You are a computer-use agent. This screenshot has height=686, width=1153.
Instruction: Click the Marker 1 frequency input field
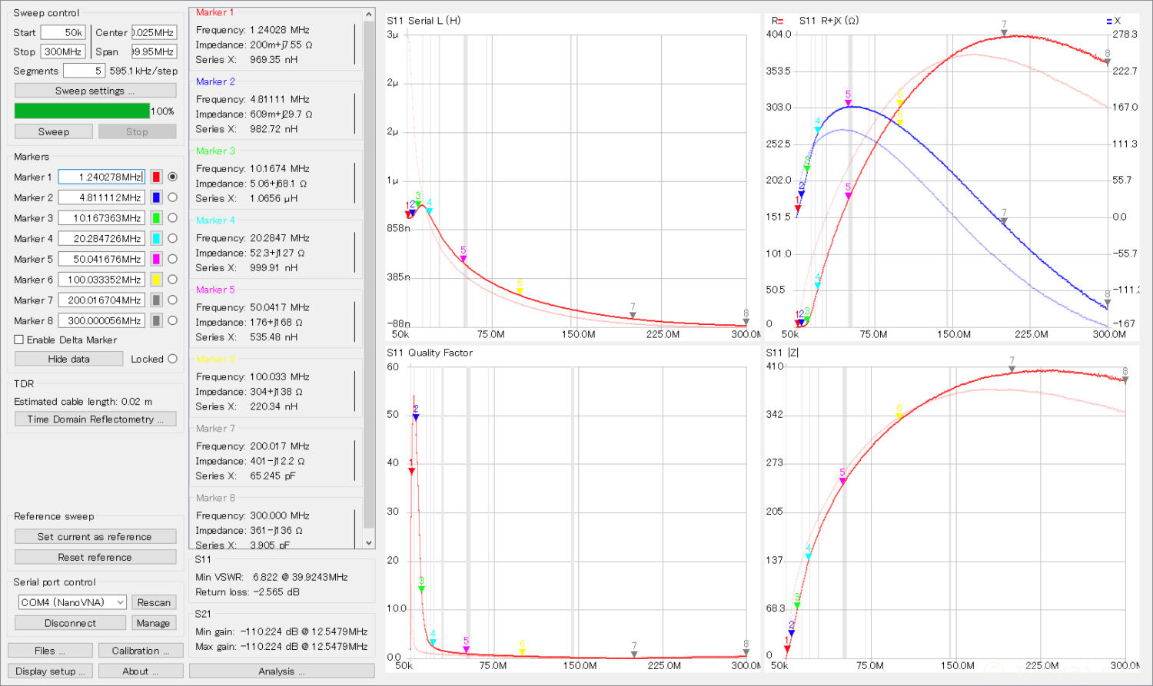[x=101, y=177]
